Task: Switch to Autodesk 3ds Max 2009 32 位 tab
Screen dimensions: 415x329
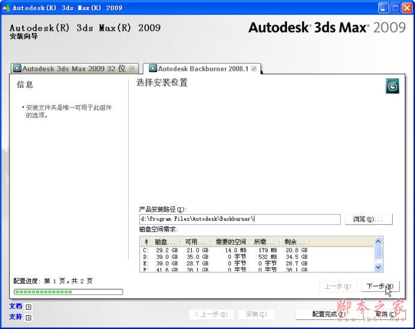Action: (x=75, y=69)
